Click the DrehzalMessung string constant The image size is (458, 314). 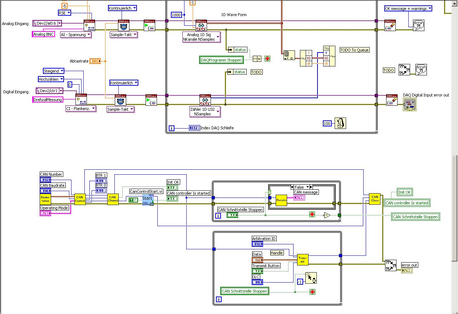(x=48, y=100)
